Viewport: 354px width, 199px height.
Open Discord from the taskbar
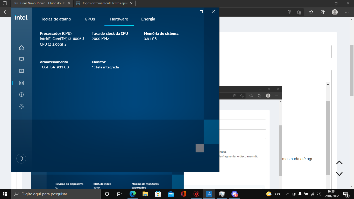click(235, 194)
